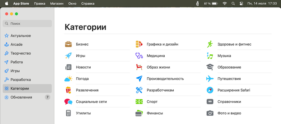
Task: Open the Apple menu
Action: click(7, 4)
